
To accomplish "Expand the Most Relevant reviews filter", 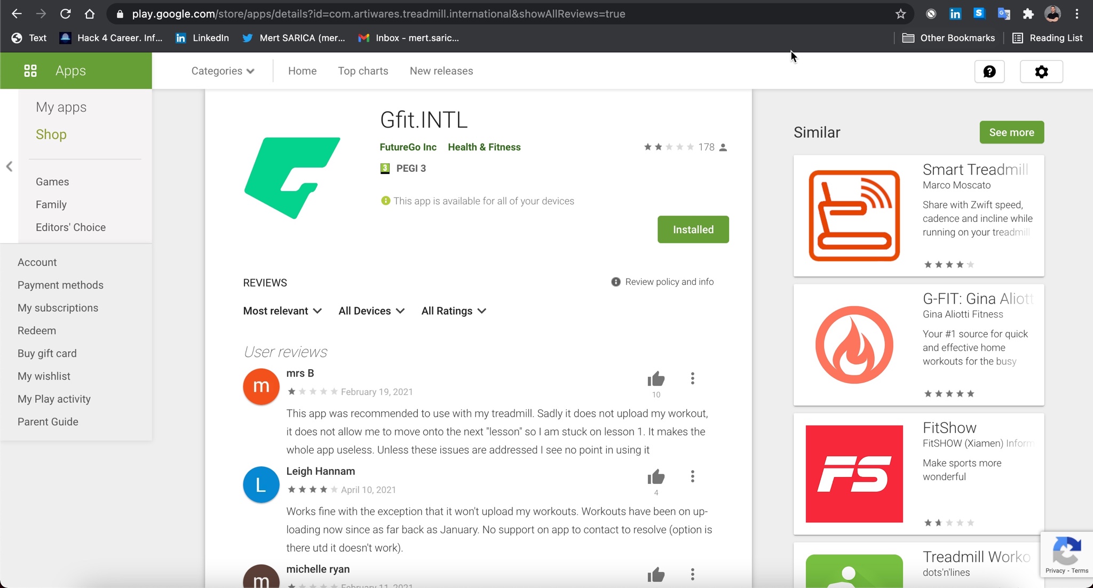I will (x=282, y=311).
